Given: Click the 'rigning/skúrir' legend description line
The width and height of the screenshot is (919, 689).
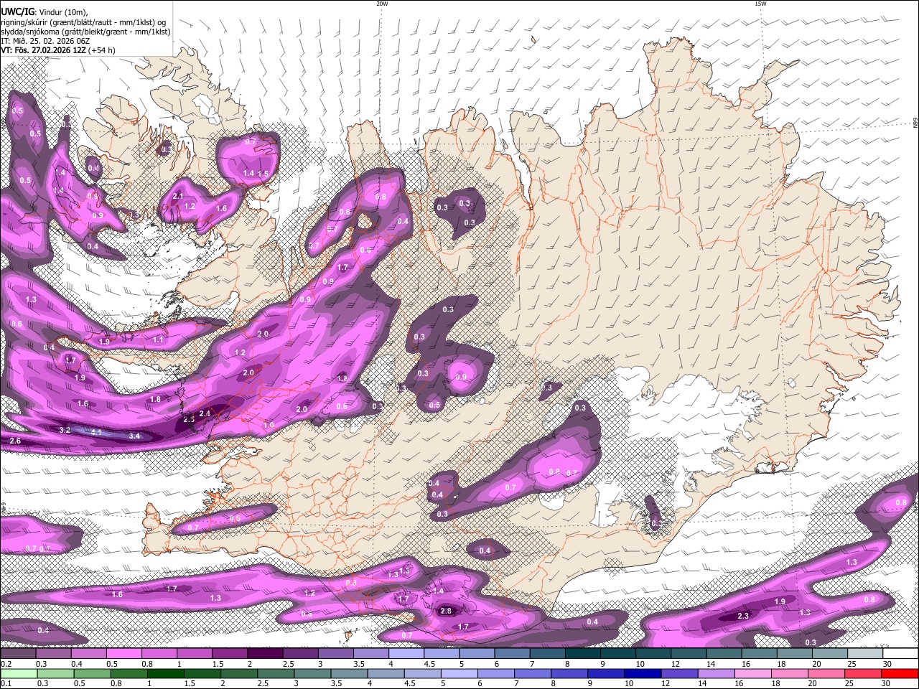Looking at the screenshot, I should [x=84, y=22].
